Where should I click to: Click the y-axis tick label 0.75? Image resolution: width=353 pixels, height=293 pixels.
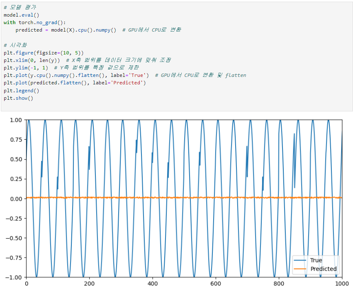point(16,140)
